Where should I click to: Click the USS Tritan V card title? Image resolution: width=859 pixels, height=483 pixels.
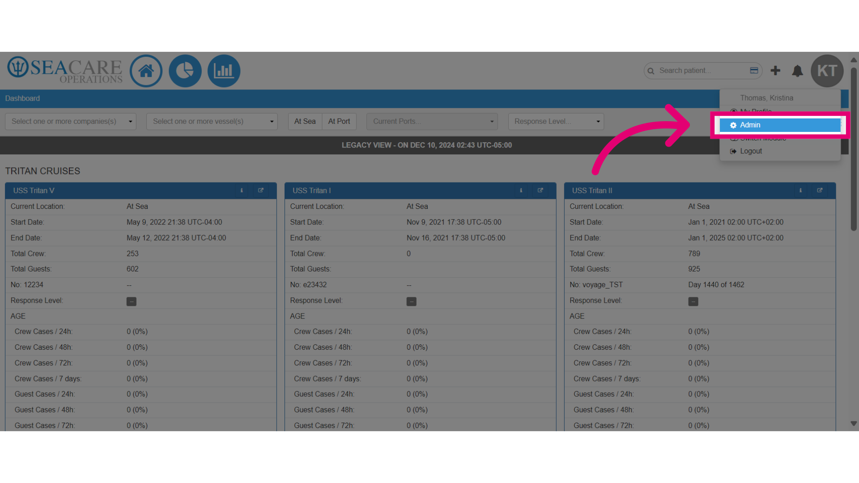(x=34, y=191)
